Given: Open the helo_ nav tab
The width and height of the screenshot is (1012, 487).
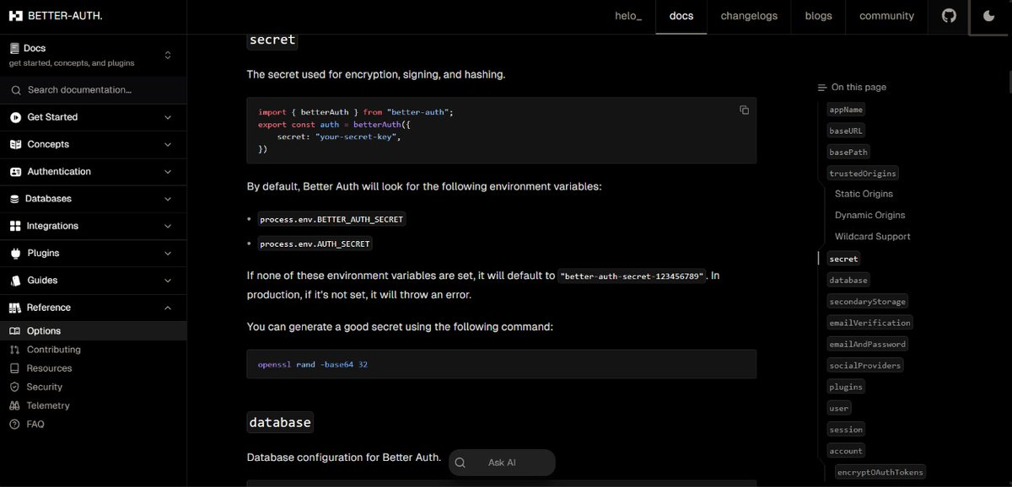Looking at the screenshot, I should [x=628, y=16].
